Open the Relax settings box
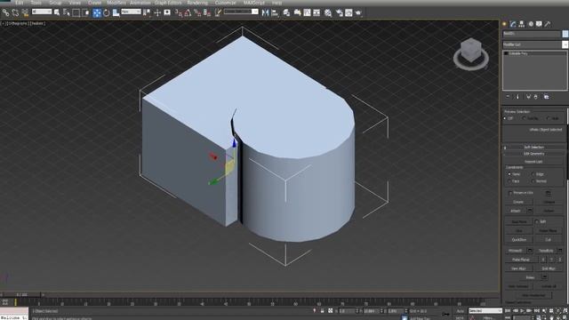The height and width of the screenshot is (320, 569). (x=544, y=277)
